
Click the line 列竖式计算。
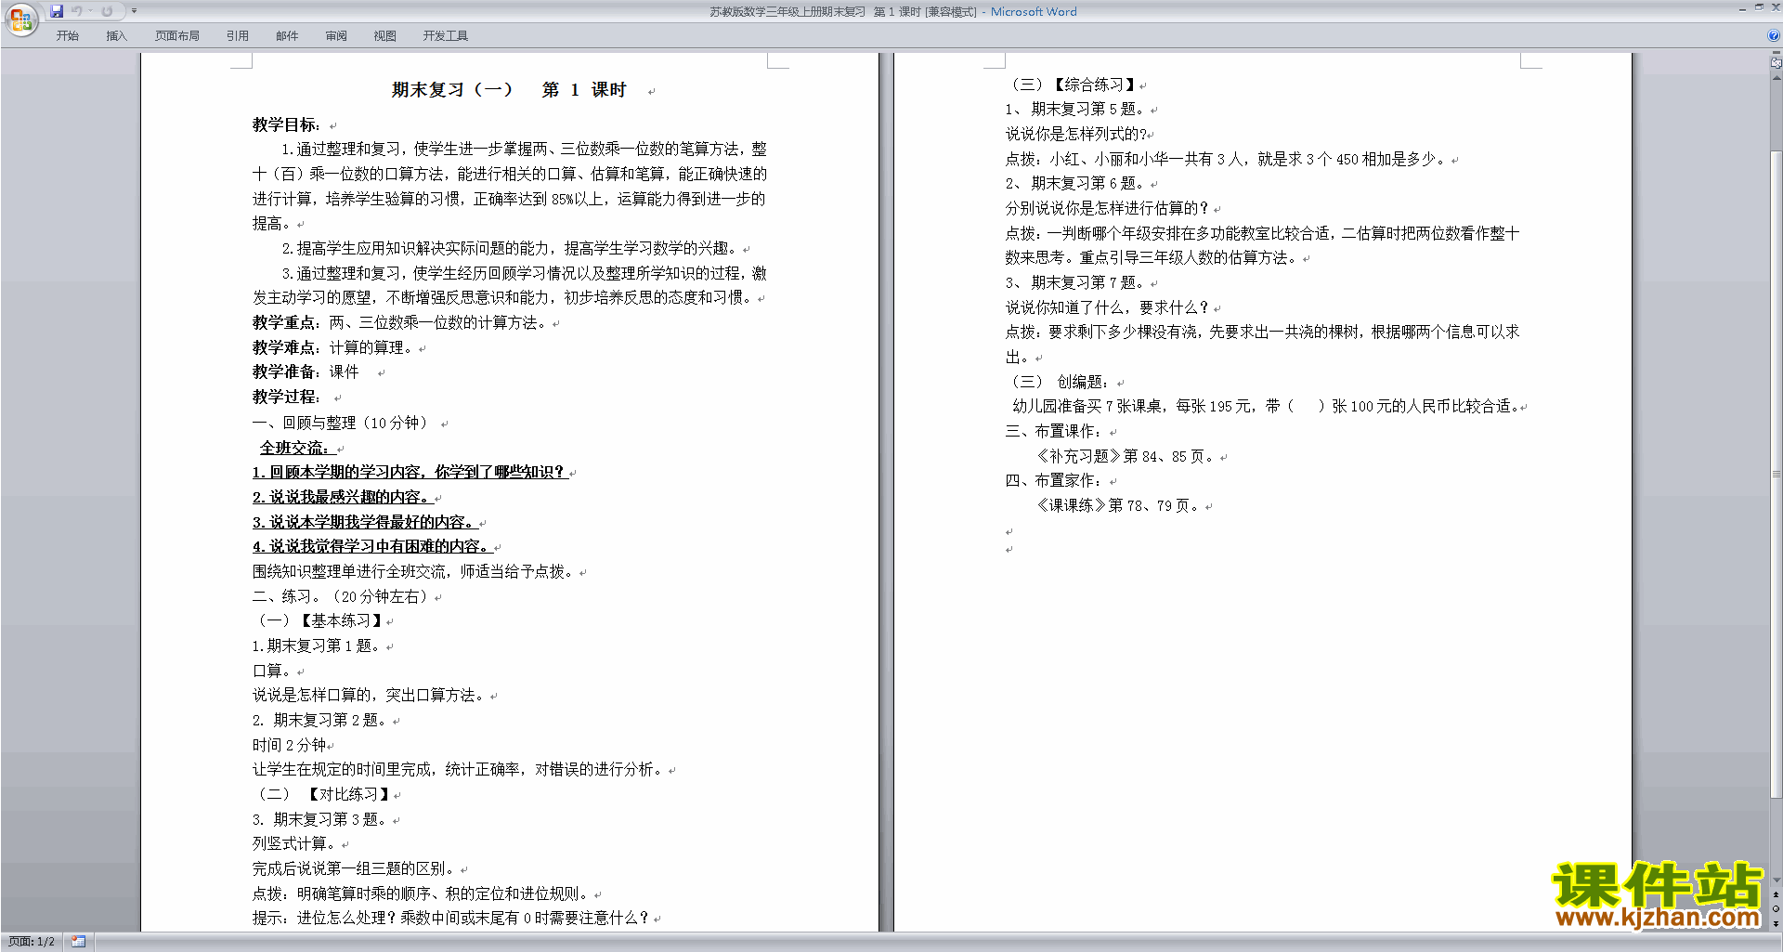click(293, 843)
